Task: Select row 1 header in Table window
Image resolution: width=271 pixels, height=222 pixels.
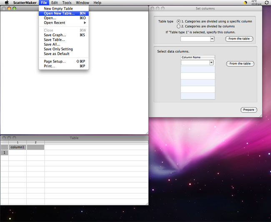Action: pyautogui.click(x=4, y=152)
